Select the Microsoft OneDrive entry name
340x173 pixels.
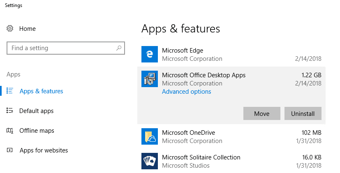[188, 132]
